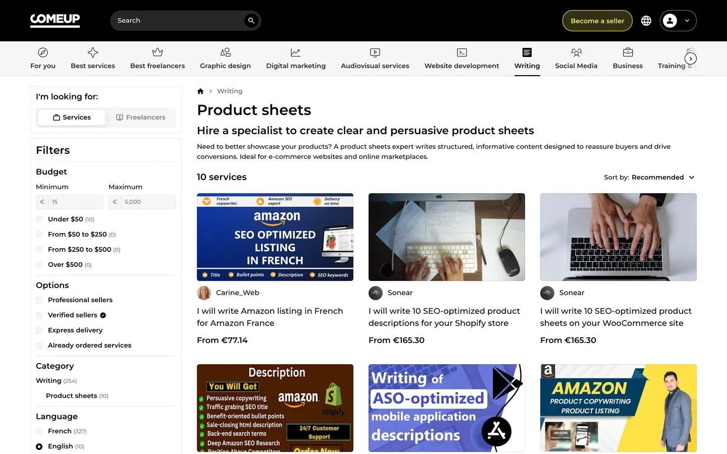727x454 pixels.
Task: Enable the Professional sellers checkbox
Action: (39, 300)
